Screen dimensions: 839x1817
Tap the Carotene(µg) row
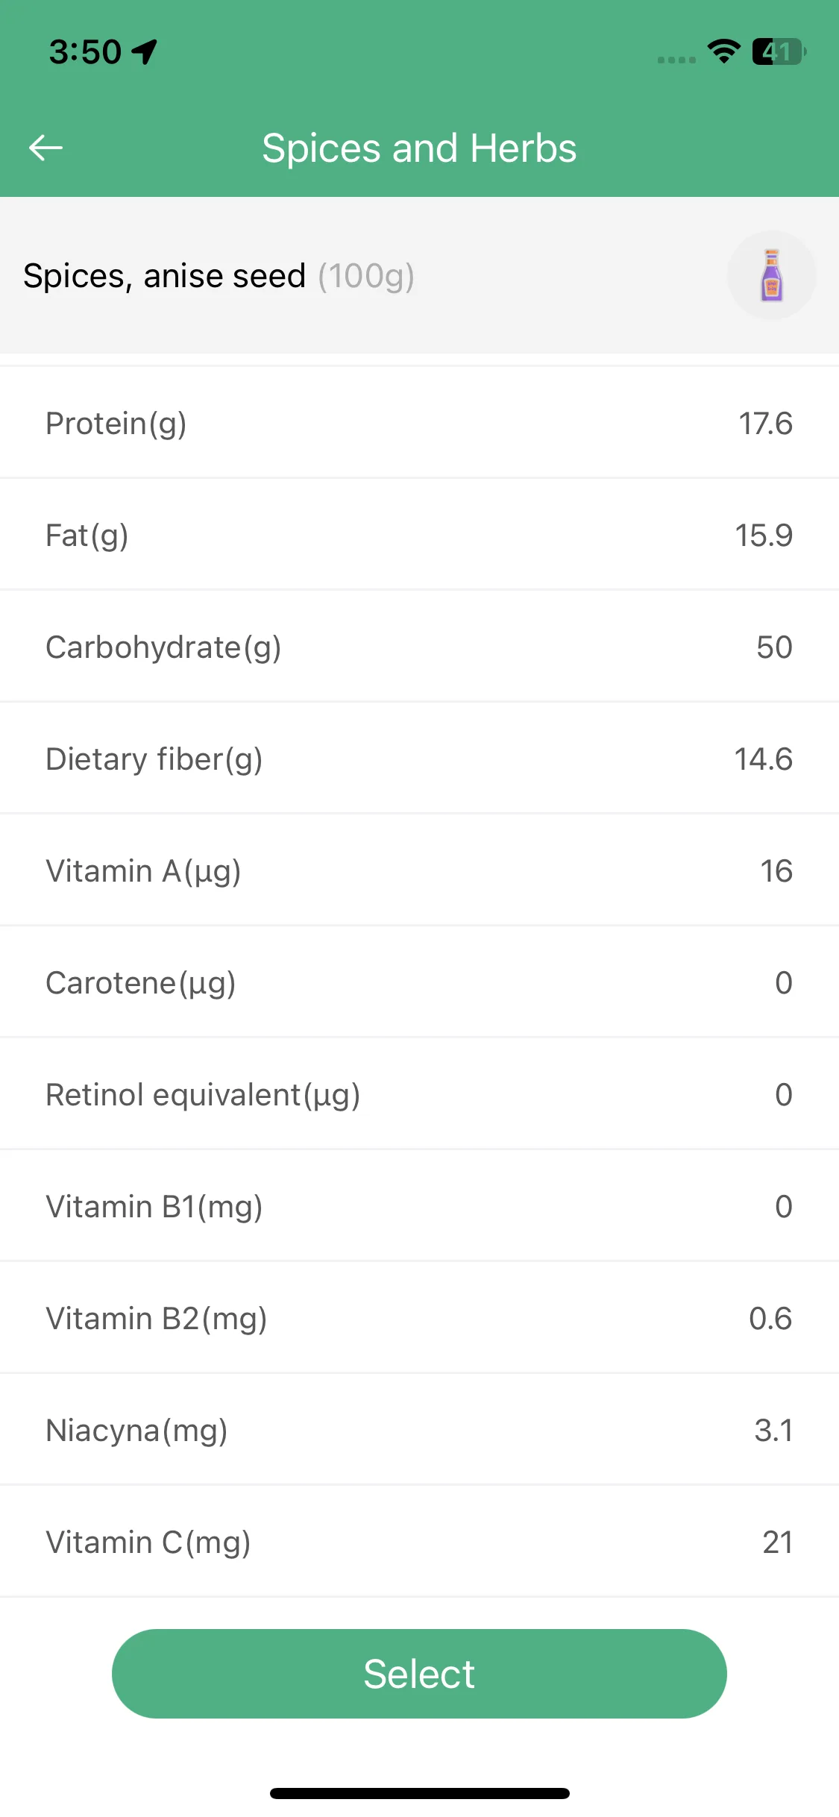419,982
